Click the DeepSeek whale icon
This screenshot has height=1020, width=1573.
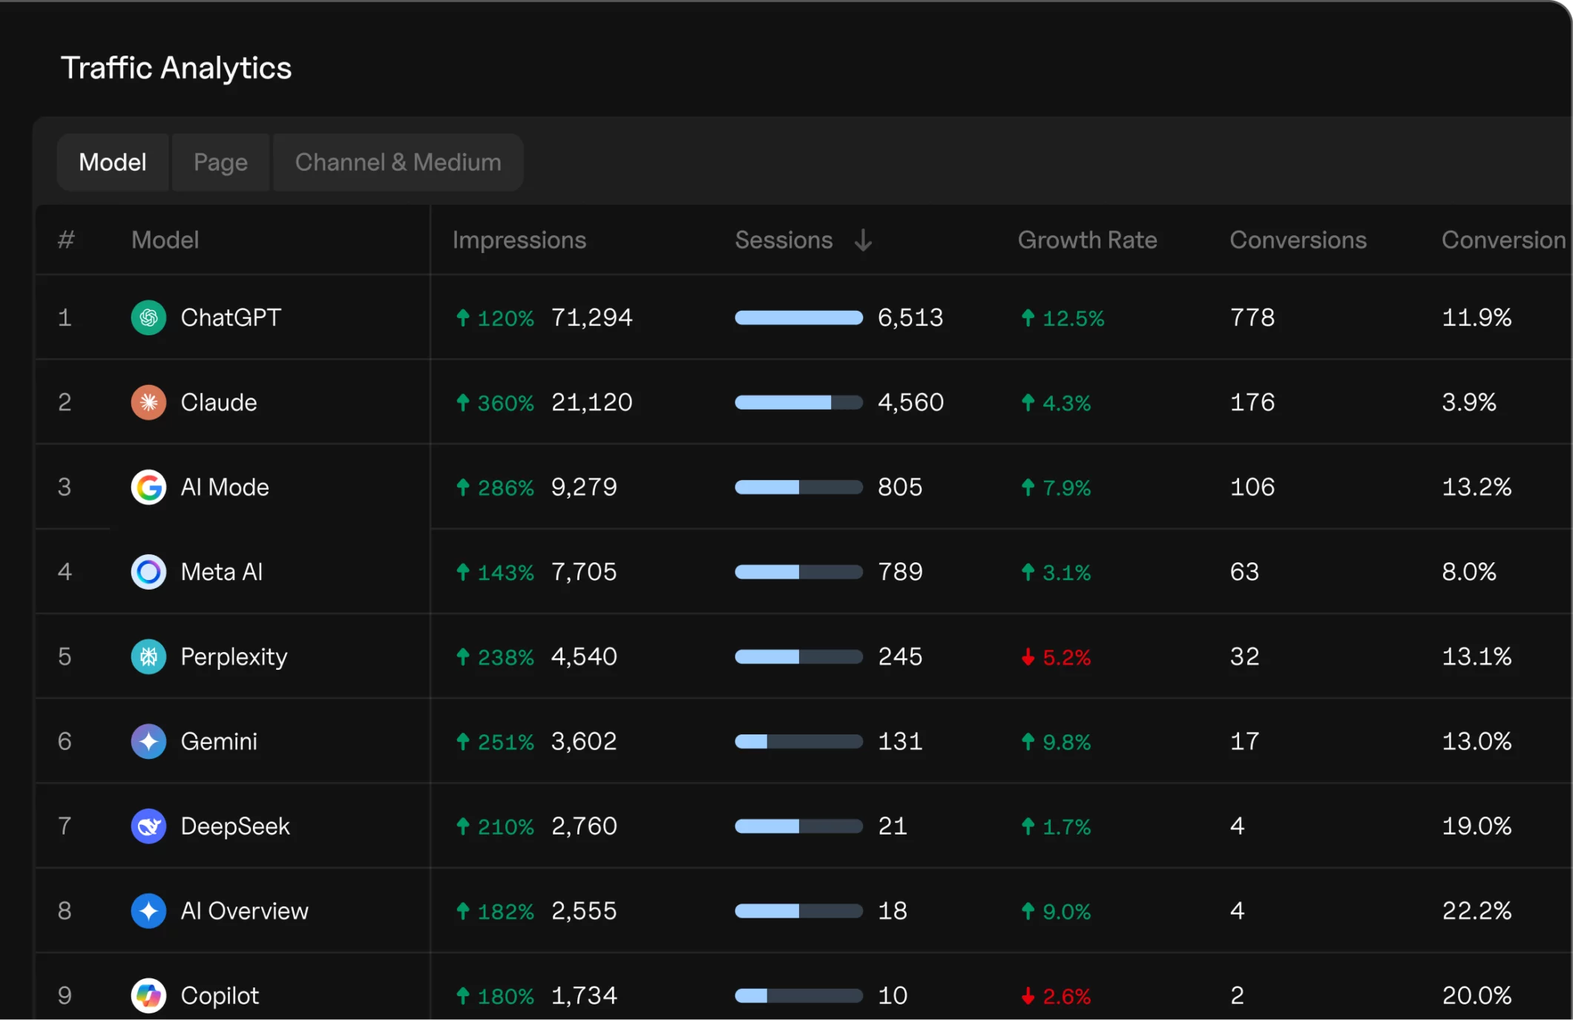click(148, 826)
